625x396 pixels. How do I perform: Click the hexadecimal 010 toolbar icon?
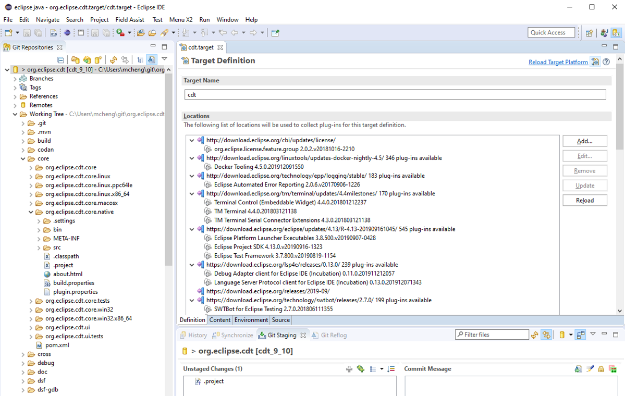tap(53, 33)
